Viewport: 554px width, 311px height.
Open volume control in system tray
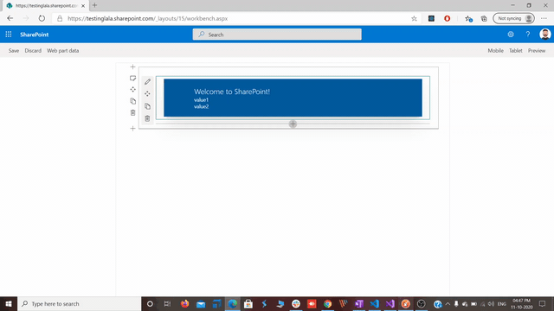point(491,303)
